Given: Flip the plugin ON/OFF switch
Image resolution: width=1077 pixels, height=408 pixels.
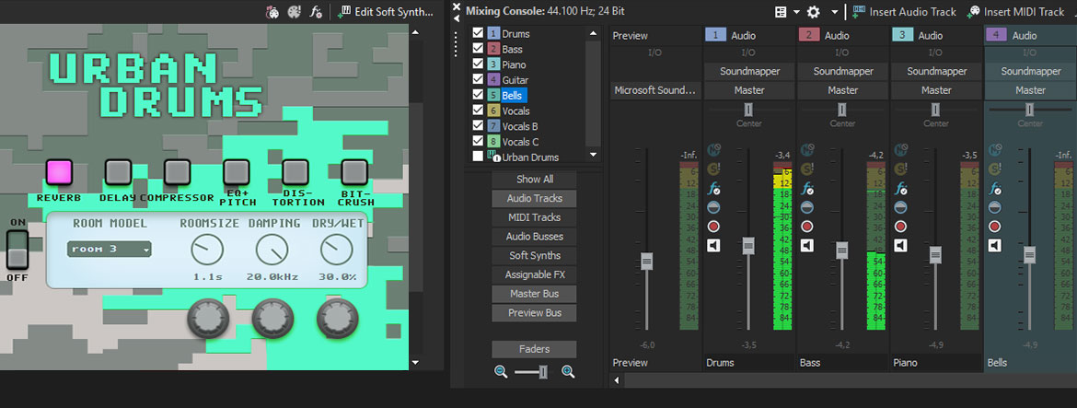Looking at the screenshot, I should [17, 249].
